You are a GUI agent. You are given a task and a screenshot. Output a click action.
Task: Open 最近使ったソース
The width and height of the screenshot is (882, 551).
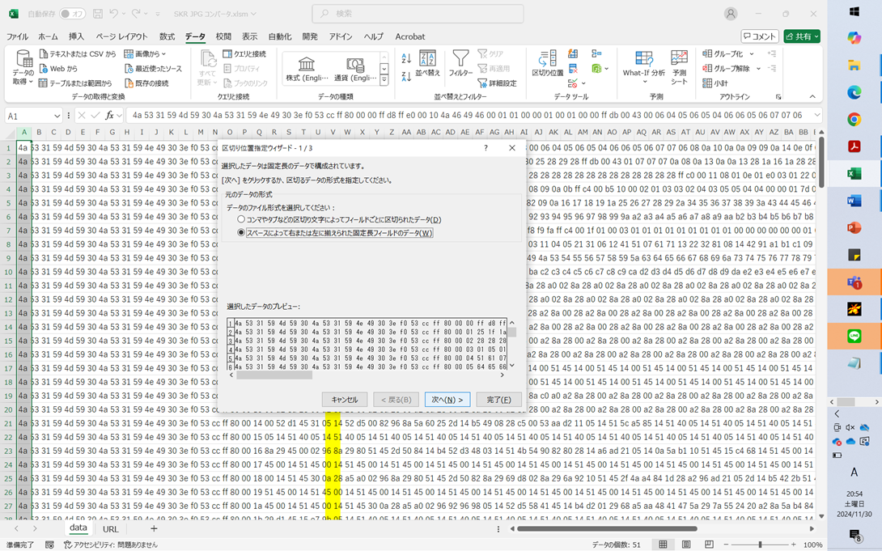pos(153,69)
